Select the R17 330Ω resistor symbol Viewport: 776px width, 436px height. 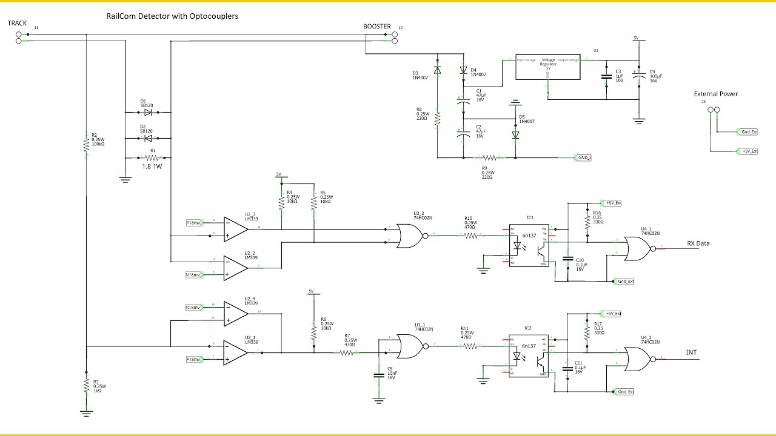click(587, 332)
